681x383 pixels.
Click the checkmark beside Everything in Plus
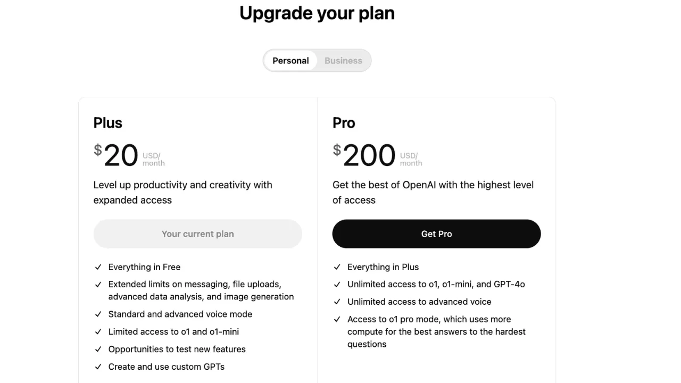337,267
